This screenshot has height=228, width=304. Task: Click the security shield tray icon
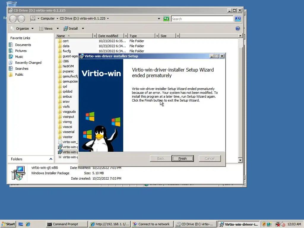point(264,224)
